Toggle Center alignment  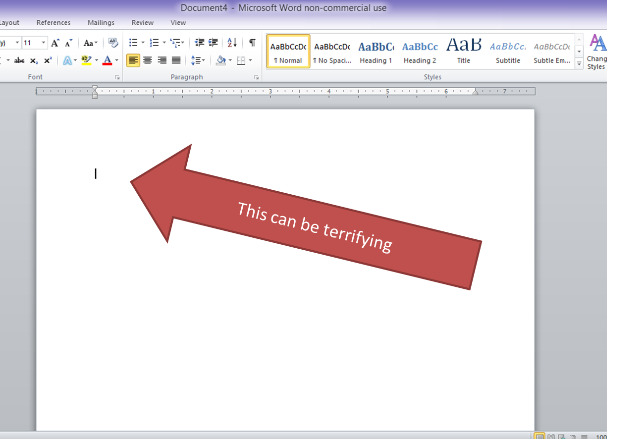pos(148,60)
